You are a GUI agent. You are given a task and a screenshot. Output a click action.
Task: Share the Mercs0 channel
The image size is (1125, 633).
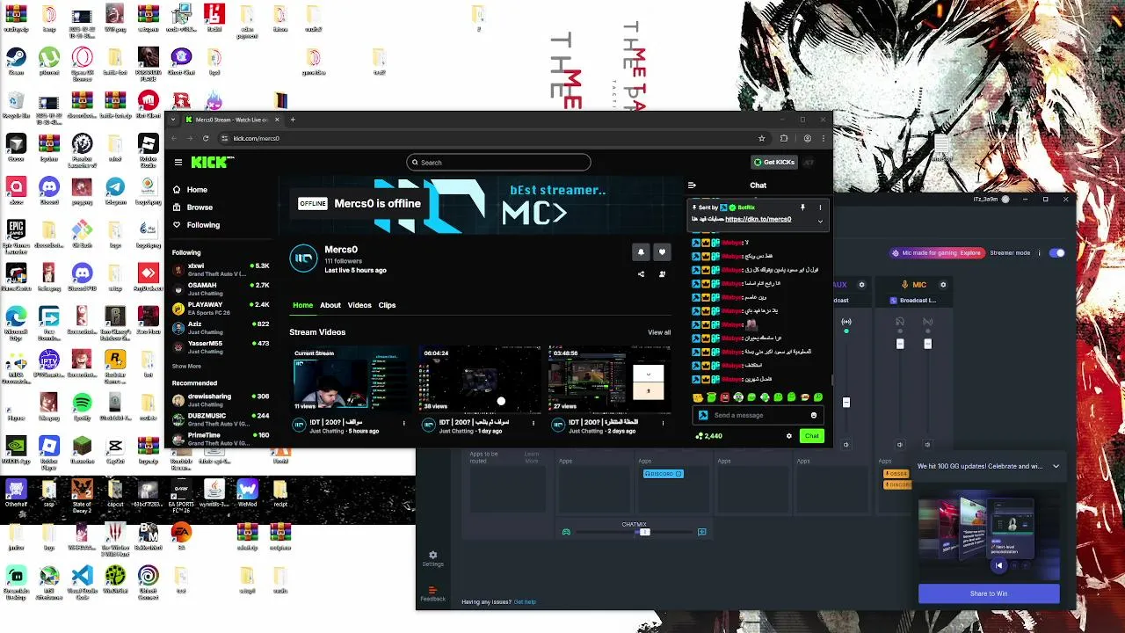coord(641,274)
